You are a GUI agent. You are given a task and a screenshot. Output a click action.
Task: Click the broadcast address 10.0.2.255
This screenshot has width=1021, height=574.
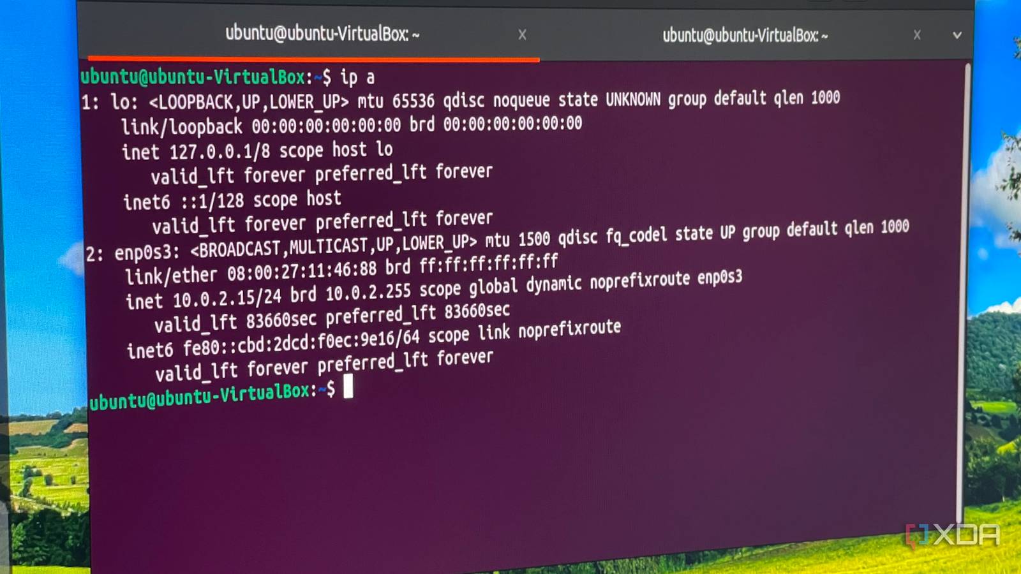coord(368,293)
